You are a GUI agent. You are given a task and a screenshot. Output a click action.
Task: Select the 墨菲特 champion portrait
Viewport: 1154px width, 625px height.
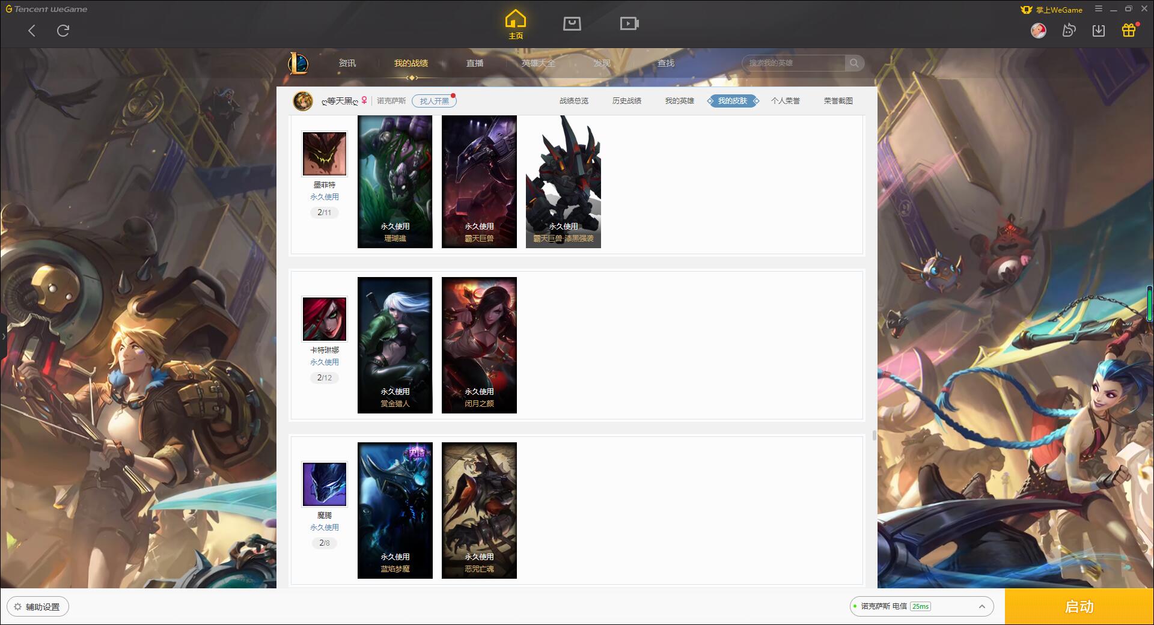325,153
